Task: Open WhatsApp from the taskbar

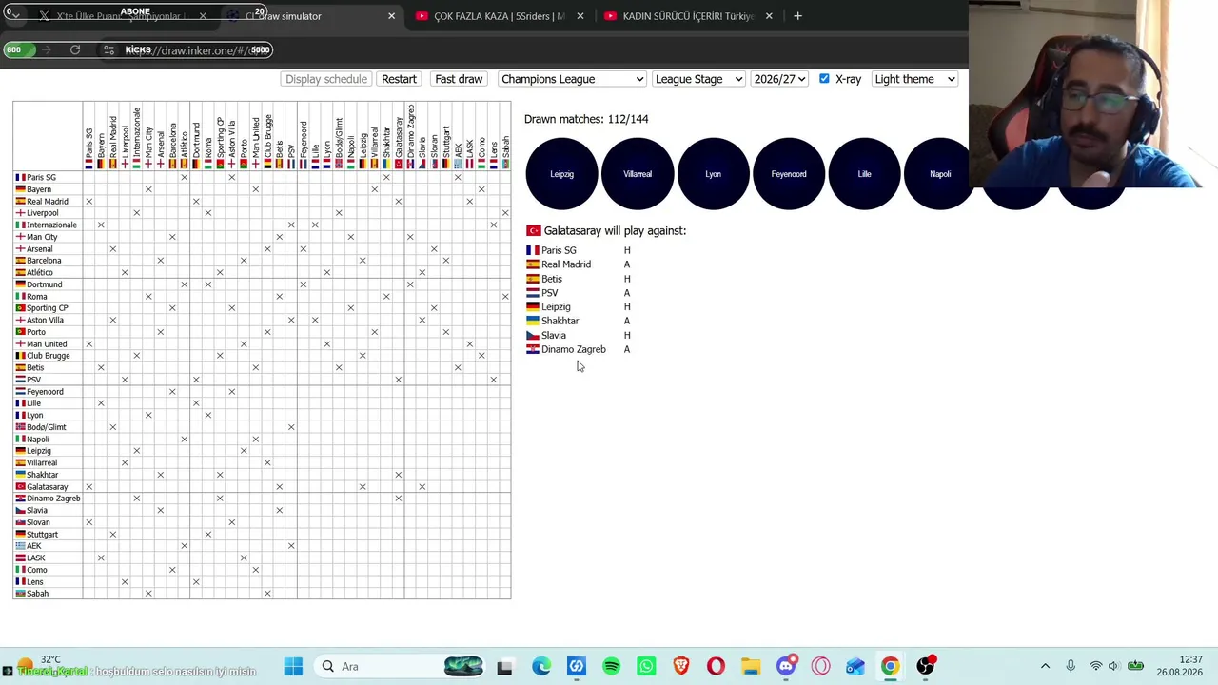Action: pyautogui.click(x=646, y=666)
